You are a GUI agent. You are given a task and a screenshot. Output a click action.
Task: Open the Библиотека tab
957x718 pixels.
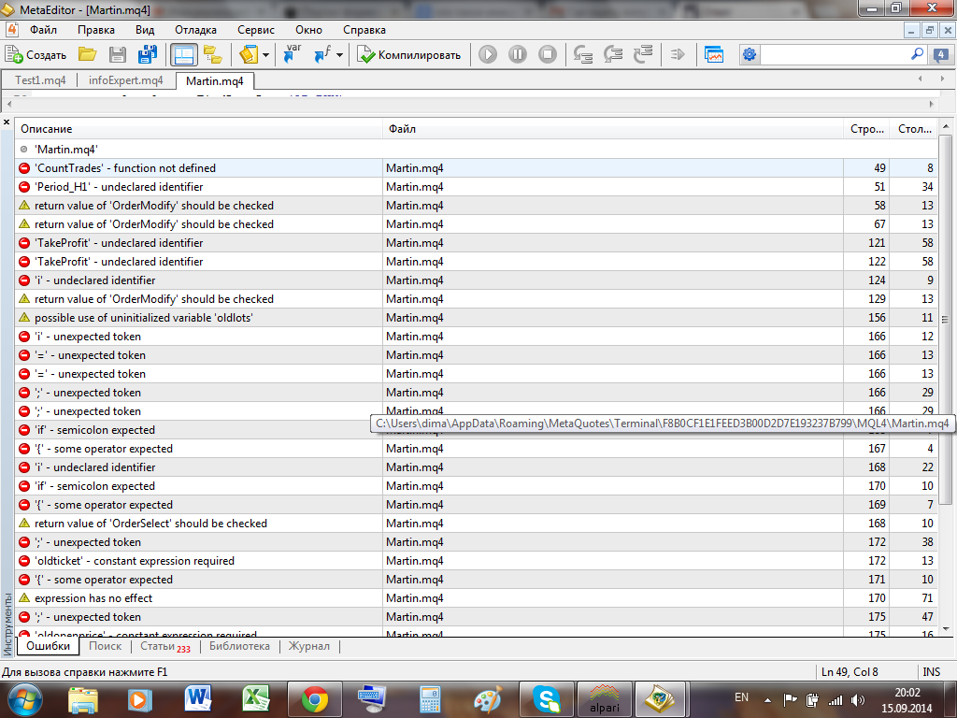(x=239, y=646)
